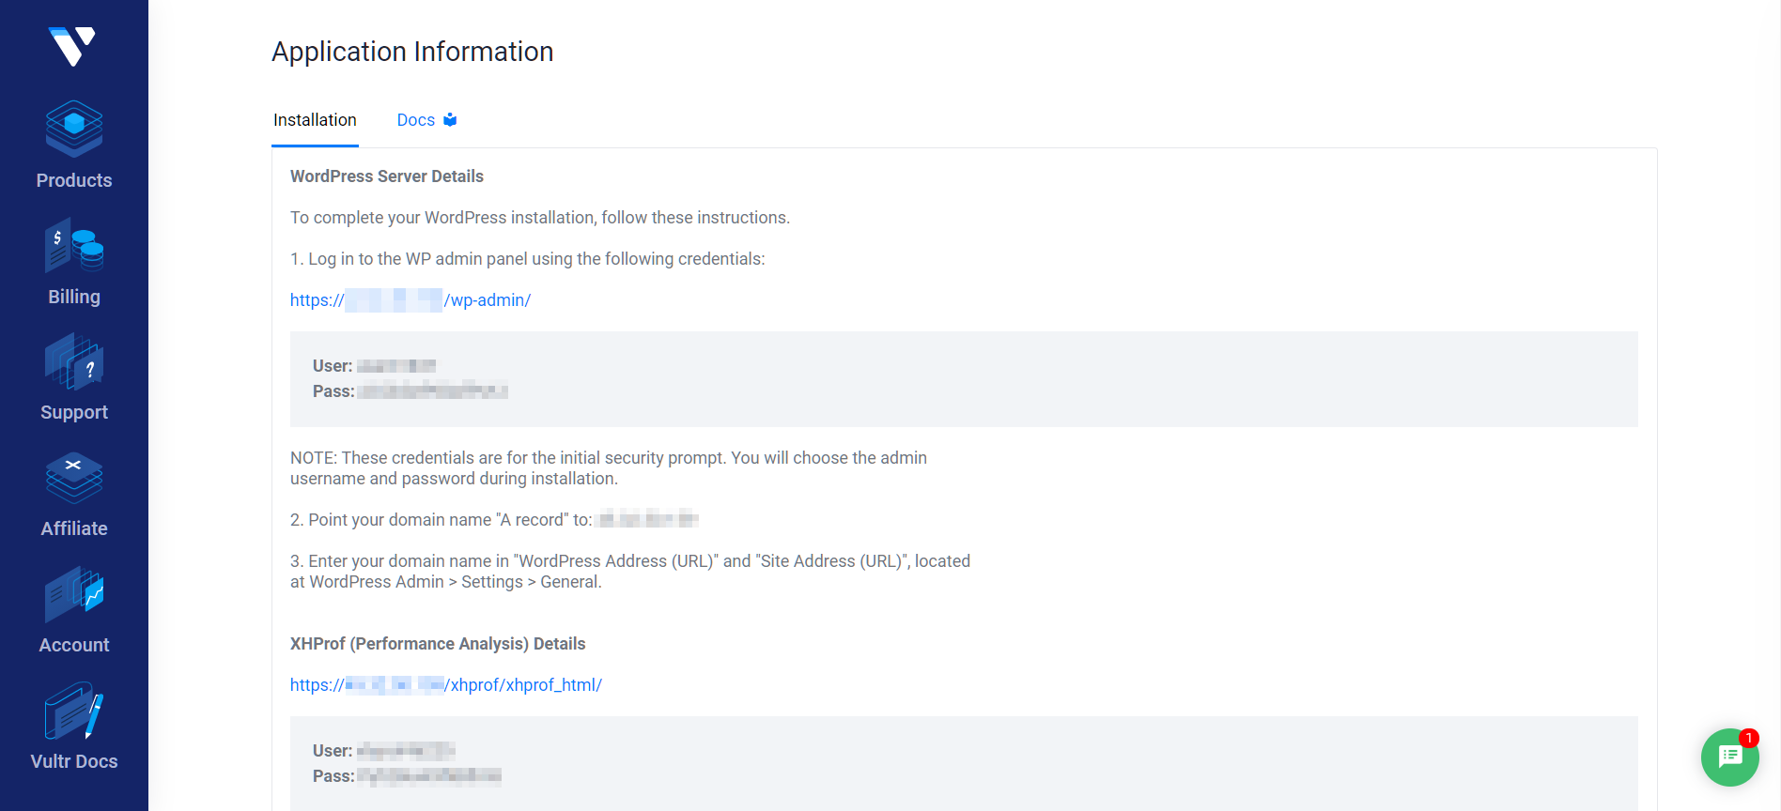Click the XHProf (Performance Analysis) Details heading
1781x811 pixels.
pos(438,644)
